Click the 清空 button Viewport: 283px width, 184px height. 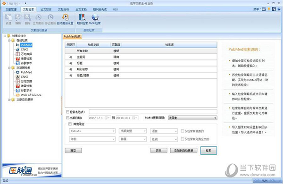73,151
